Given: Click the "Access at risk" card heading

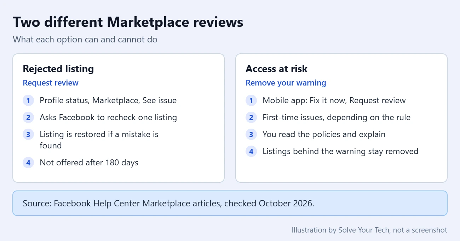Looking at the screenshot, I should click(x=277, y=69).
